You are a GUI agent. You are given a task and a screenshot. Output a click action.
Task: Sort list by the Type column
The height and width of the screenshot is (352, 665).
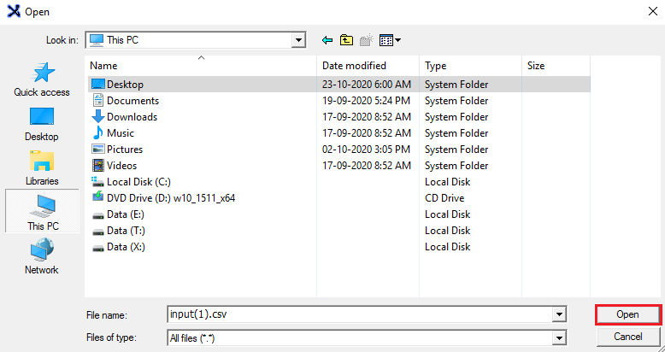pos(470,66)
